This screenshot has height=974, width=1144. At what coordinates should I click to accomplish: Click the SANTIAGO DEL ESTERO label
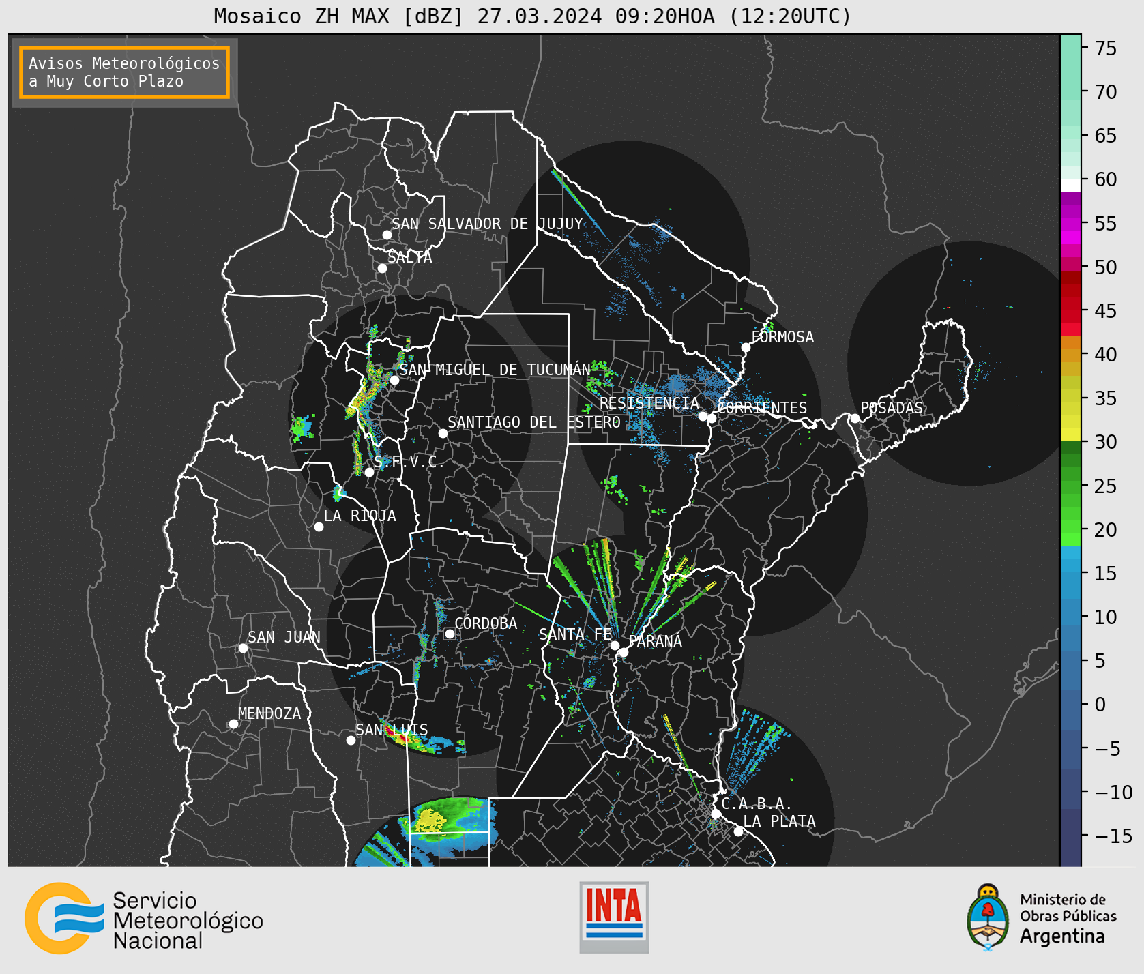[534, 422]
